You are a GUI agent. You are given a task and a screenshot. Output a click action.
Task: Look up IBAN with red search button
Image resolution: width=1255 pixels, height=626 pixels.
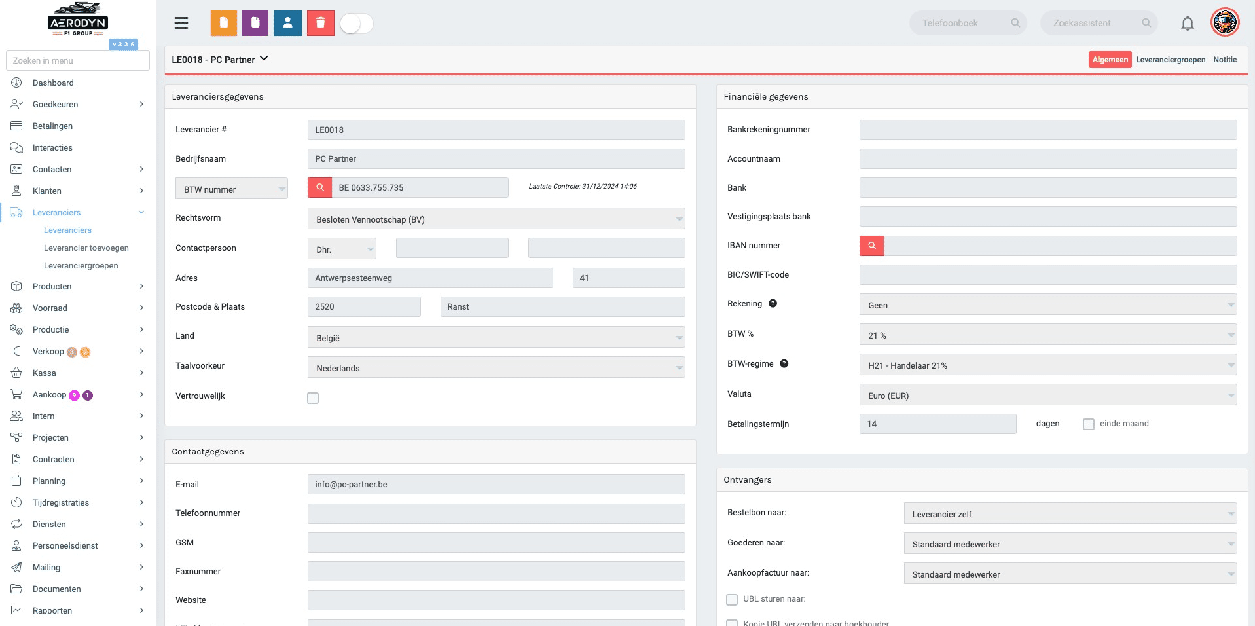pyautogui.click(x=872, y=246)
